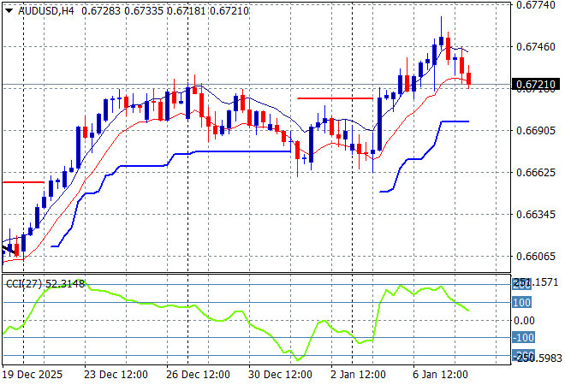Select the red horizontal line near 2 Jan
The height and width of the screenshot is (385, 565).
click(x=334, y=98)
